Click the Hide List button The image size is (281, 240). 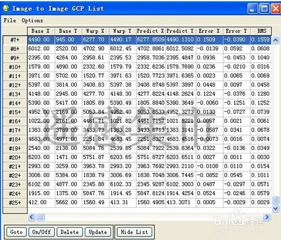click(134, 232)
